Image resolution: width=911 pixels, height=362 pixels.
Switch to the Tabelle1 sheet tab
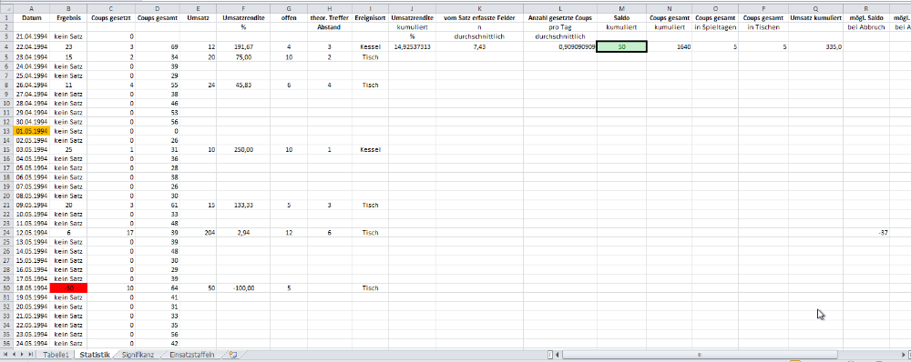[56, 355]
